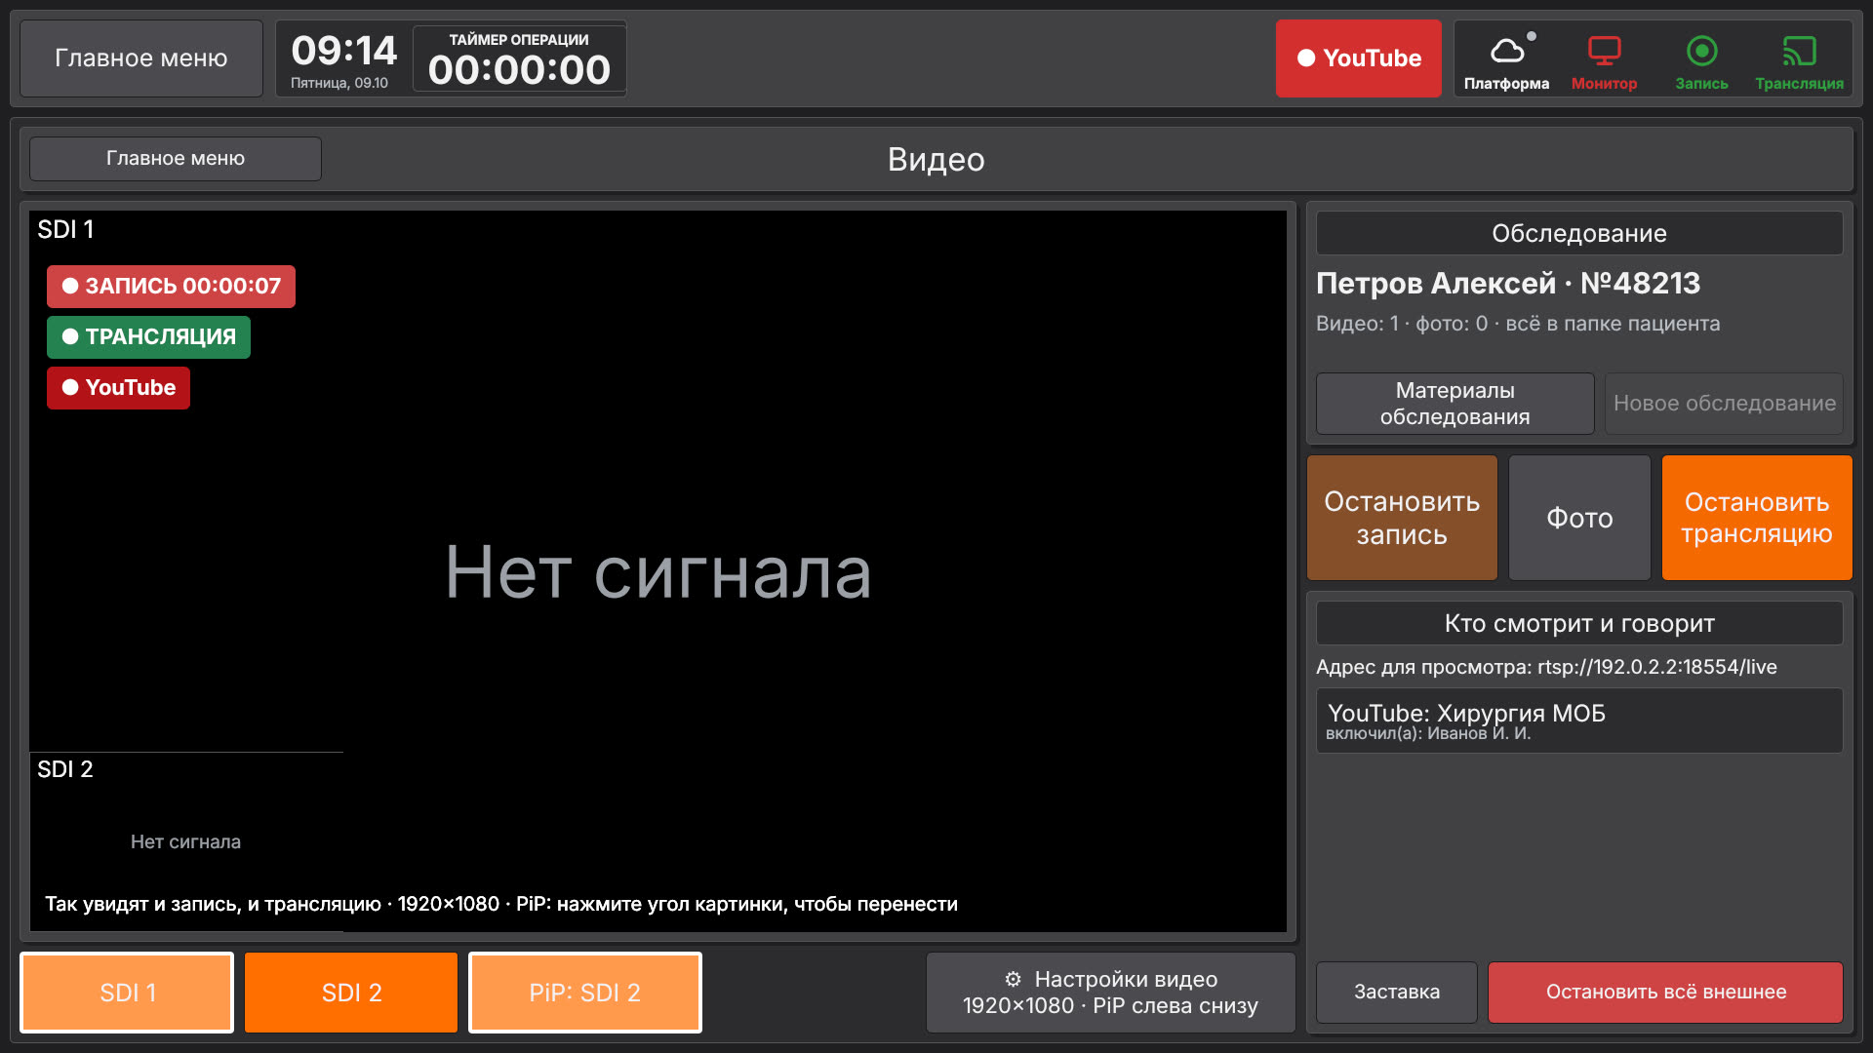Select the SDI 1 source
This screenshot has height=1053, width=1873.
coord(127,993)
